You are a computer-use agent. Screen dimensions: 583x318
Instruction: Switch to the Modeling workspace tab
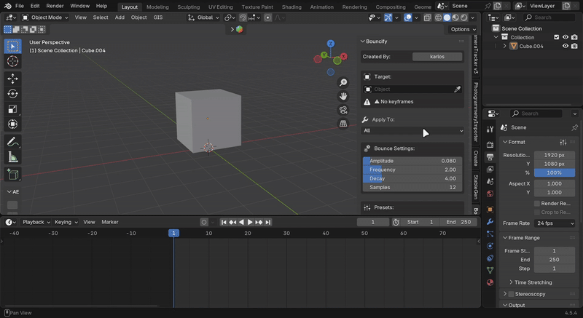(157, 7)
